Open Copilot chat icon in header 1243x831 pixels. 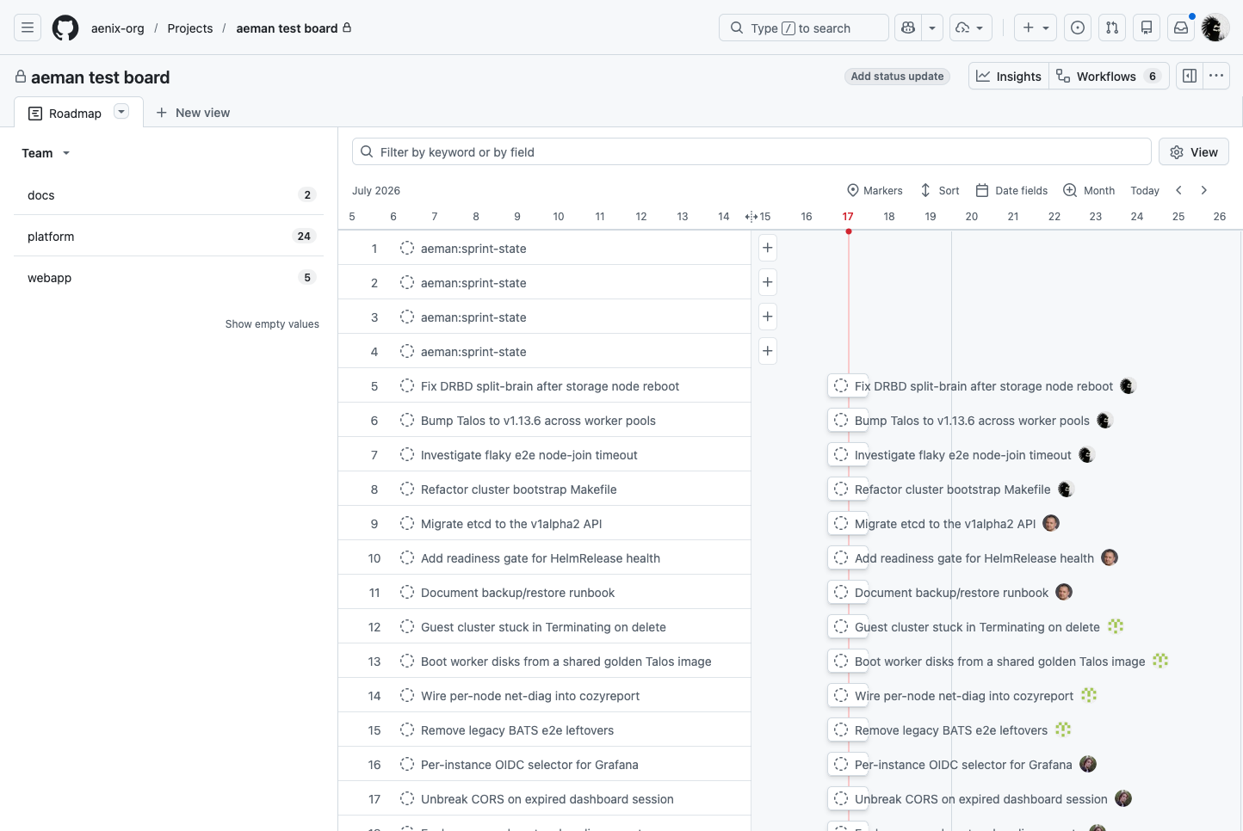(908, 28)
